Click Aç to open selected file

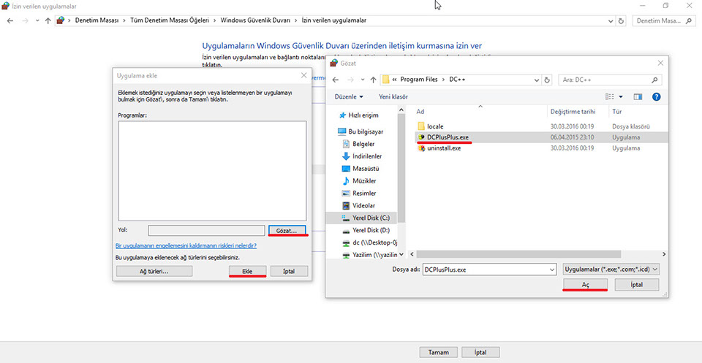tap(585, 284)
